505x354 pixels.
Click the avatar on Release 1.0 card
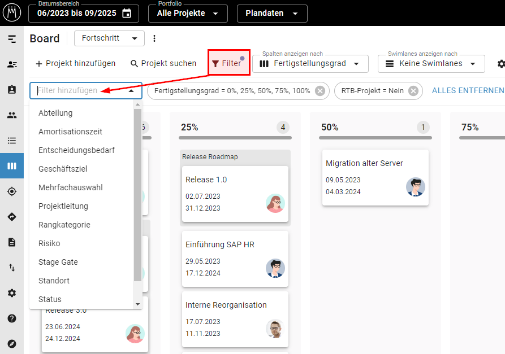tap(275, 203)
